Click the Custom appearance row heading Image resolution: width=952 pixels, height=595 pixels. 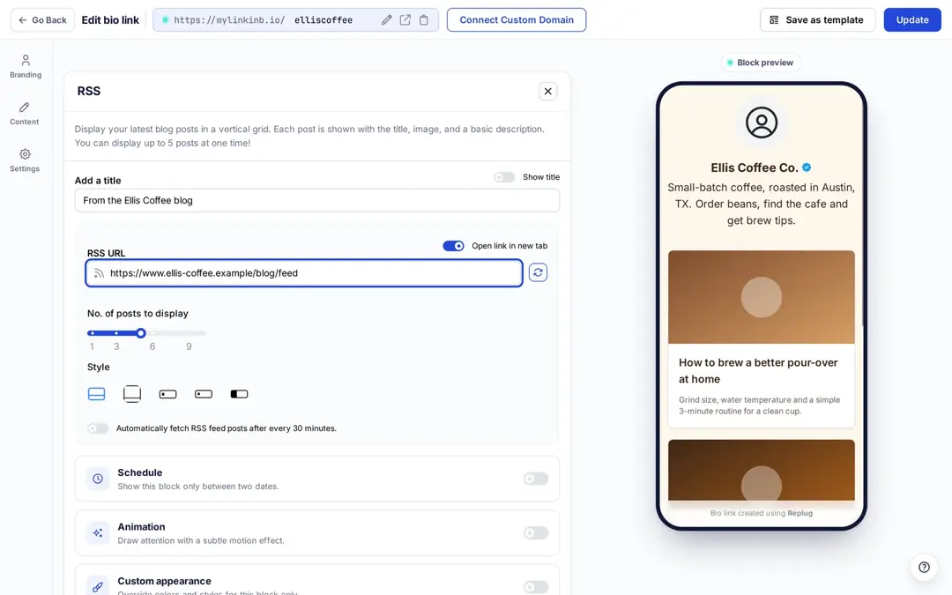[x=164, y=581]
